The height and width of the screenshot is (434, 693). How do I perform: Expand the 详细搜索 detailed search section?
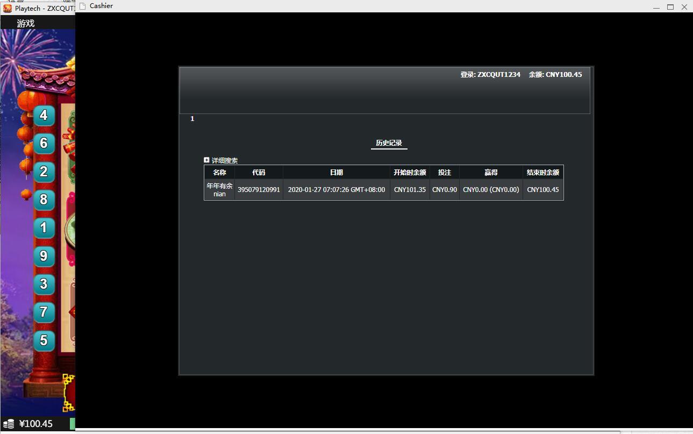pos(206,160)
